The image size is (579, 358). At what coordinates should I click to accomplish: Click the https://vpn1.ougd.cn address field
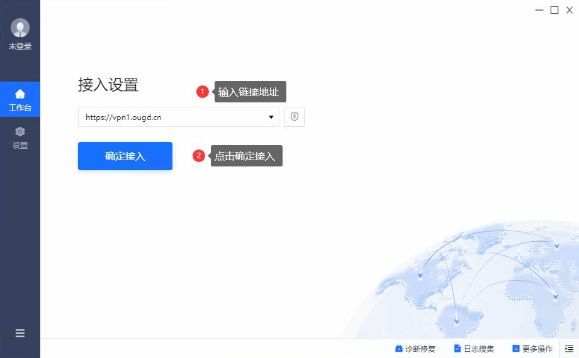coord(178,117)
